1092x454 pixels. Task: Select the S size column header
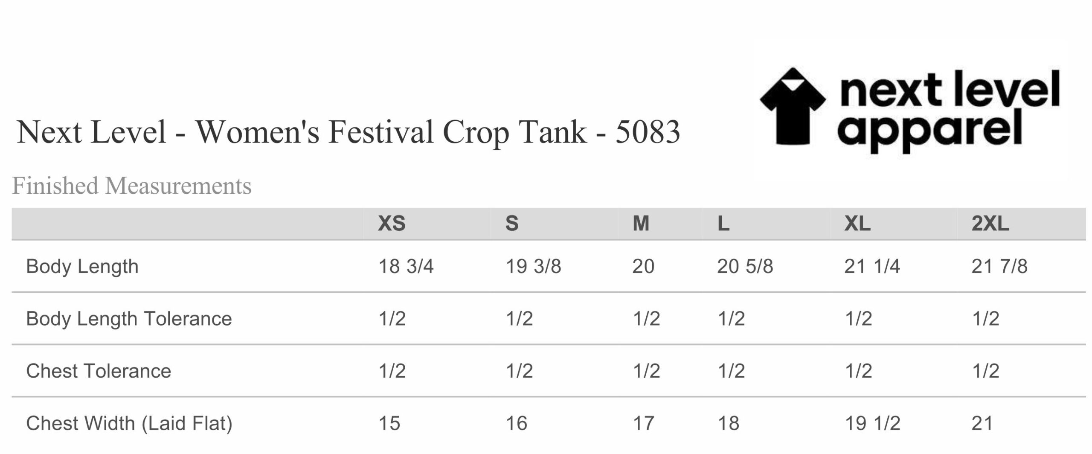(x=512, y=224)
